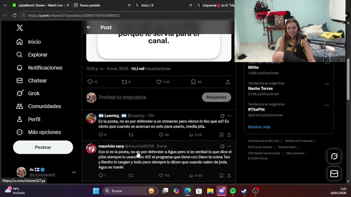The height and width of the screenshot is (197, 351).
Task: Open Steam from the taskbar
Action: coord(244,191)
